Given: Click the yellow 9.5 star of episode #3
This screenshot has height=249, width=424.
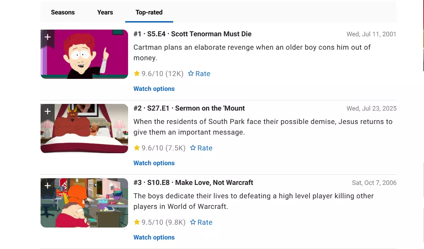Looking at the screenshot, I should coord(137,222).
